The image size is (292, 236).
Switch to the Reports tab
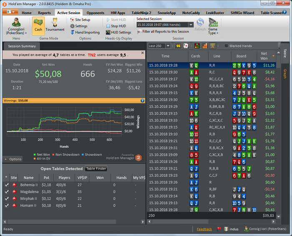(x=44, y=13)
